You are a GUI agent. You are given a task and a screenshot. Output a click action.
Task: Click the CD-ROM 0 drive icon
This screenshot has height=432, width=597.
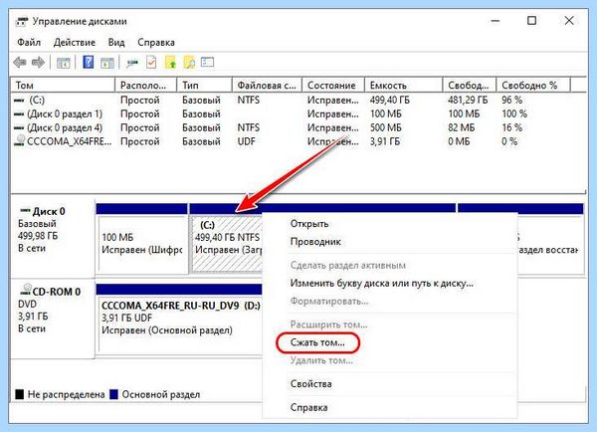tap(26, 291)
